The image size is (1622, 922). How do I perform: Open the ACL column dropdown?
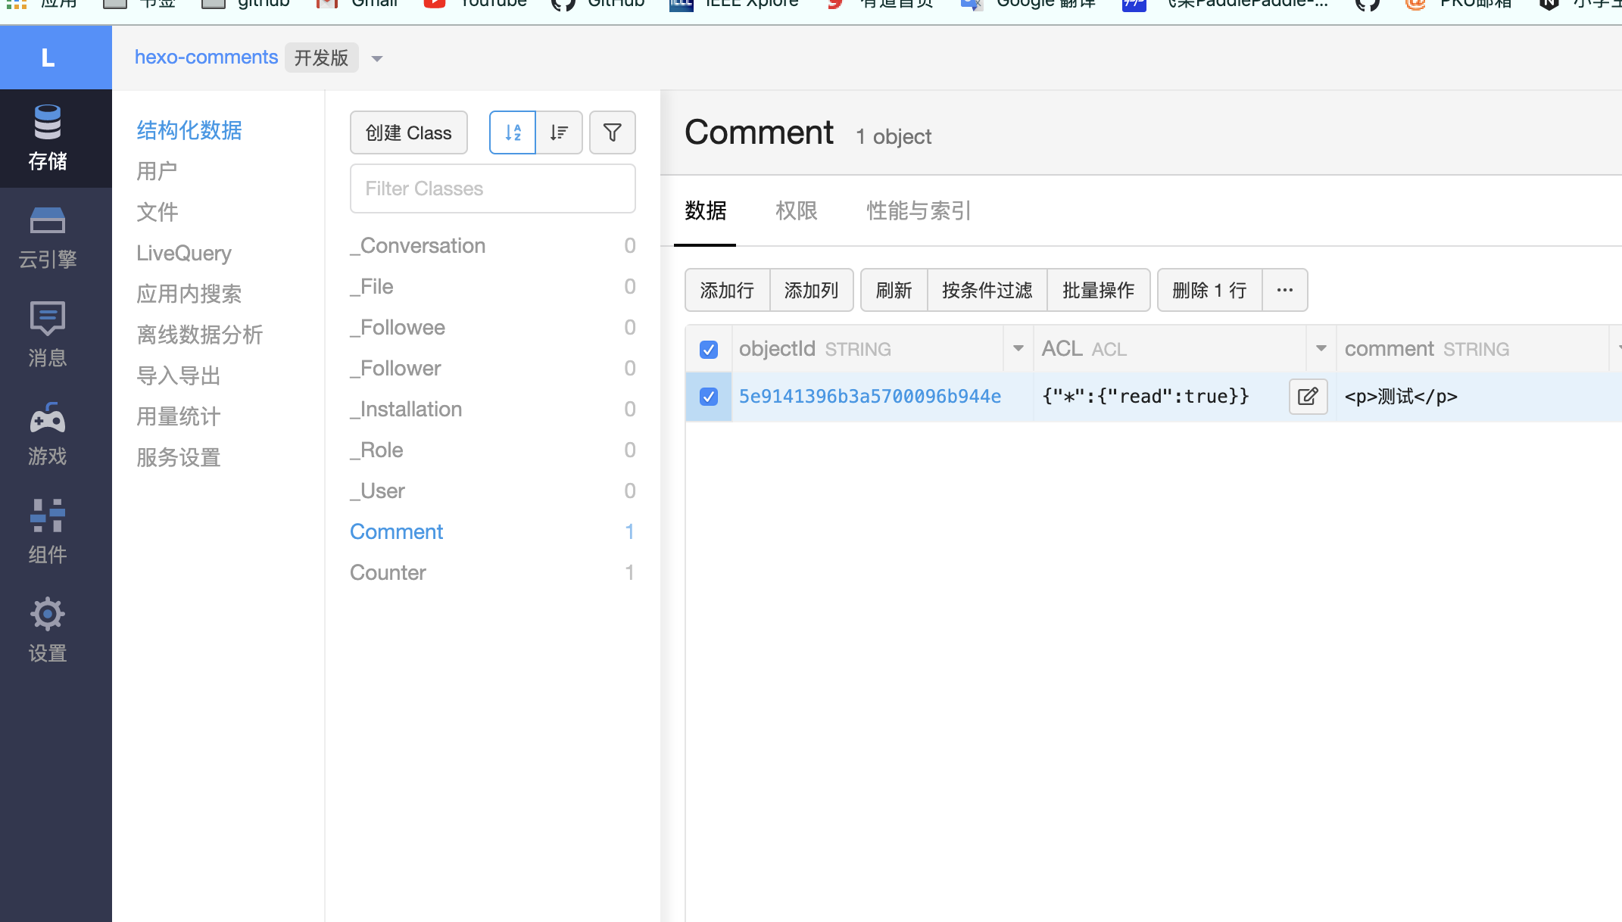click(1321, 349)
